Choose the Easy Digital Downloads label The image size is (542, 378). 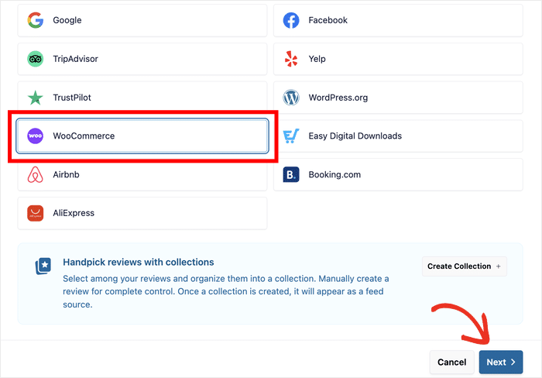[355, 136]
